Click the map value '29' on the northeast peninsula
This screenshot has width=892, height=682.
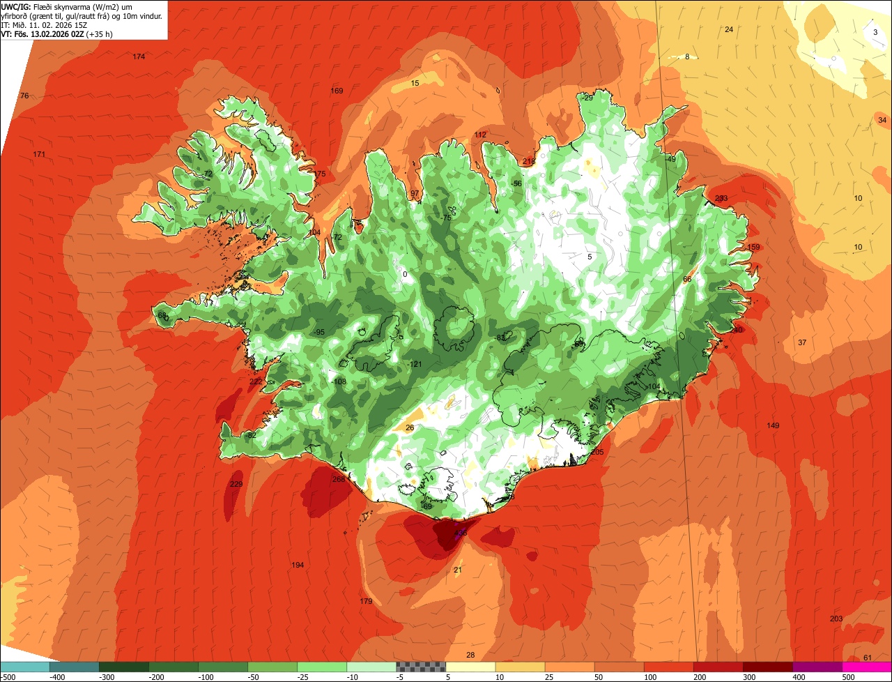pos(588,98)
